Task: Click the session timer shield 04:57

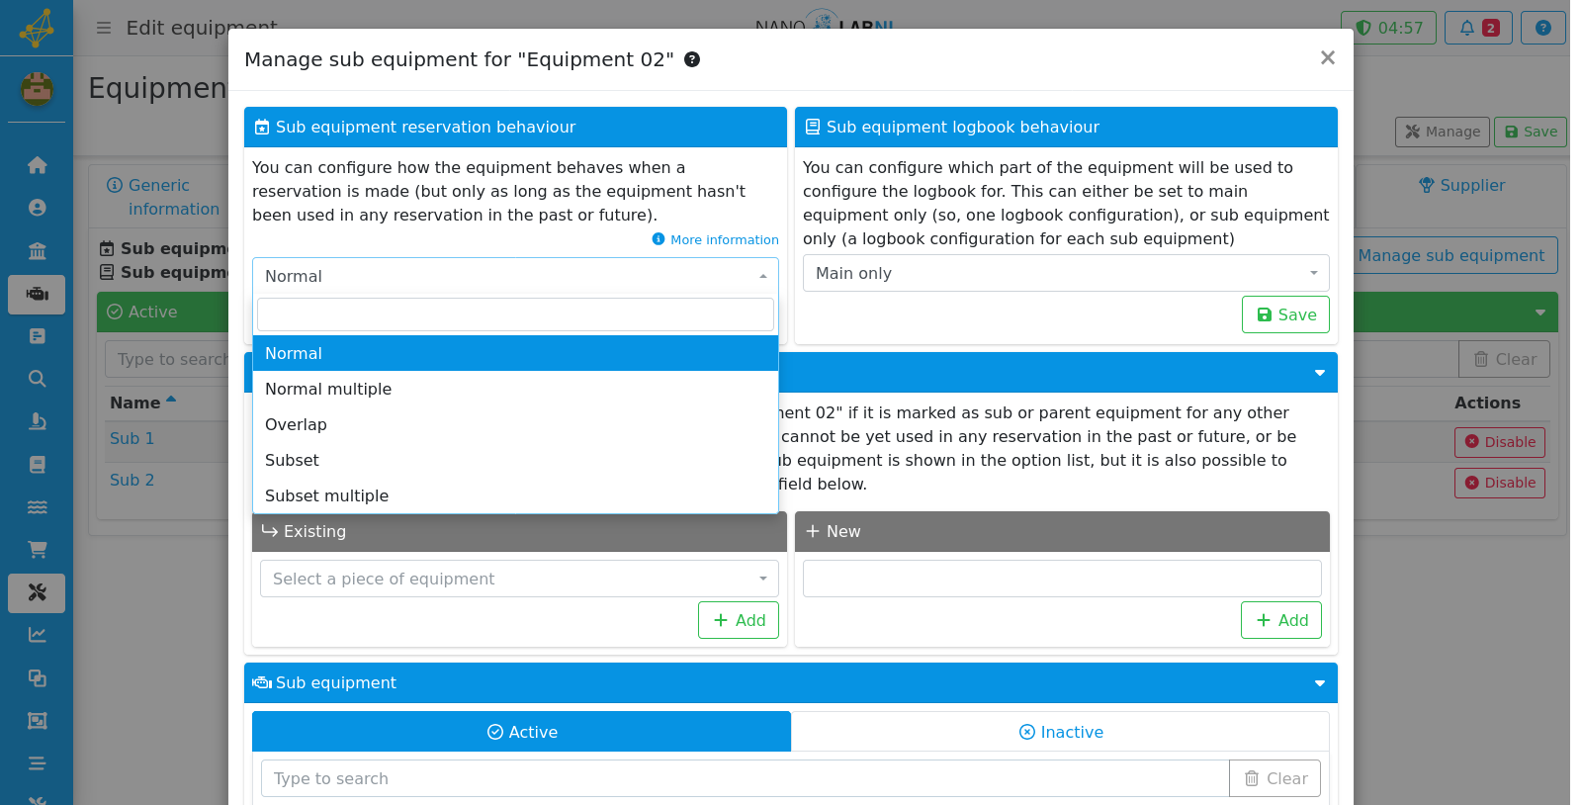Action: (1388, 28)
